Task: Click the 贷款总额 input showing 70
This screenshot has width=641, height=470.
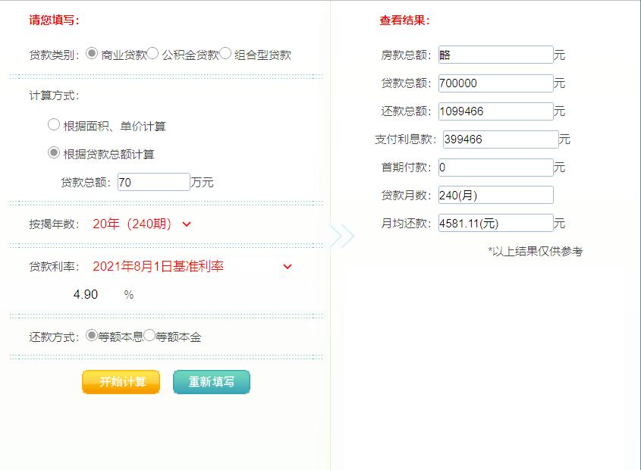Action: (x=152, y=181)
